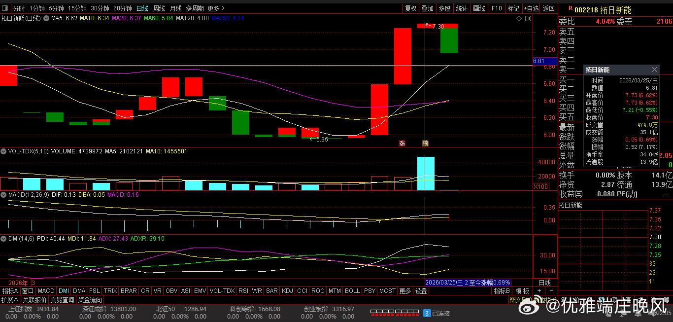Select the KDJ indicator tab
Viewport: 673px width, 322px height.
pyautogui.click(x=287, y=291)
